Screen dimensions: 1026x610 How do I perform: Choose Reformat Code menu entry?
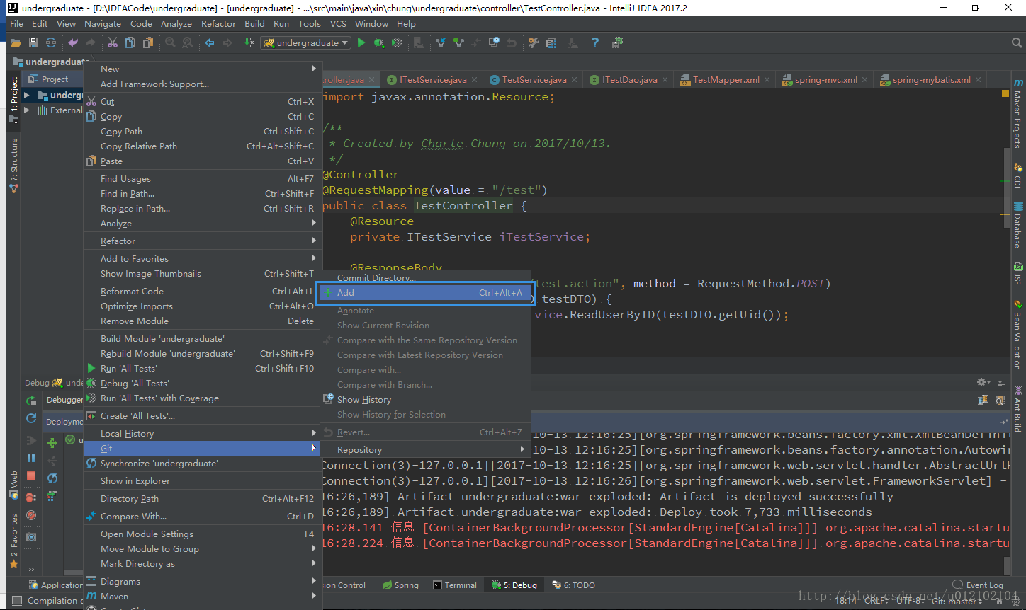(x=202, y=291)
